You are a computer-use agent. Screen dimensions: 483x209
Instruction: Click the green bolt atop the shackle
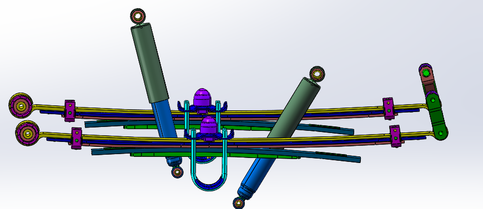click(426, 73)
